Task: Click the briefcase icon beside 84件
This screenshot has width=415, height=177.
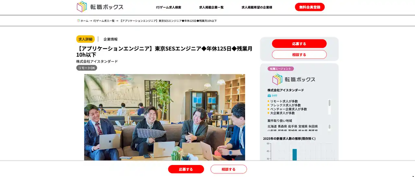Action: coord(269,95)
